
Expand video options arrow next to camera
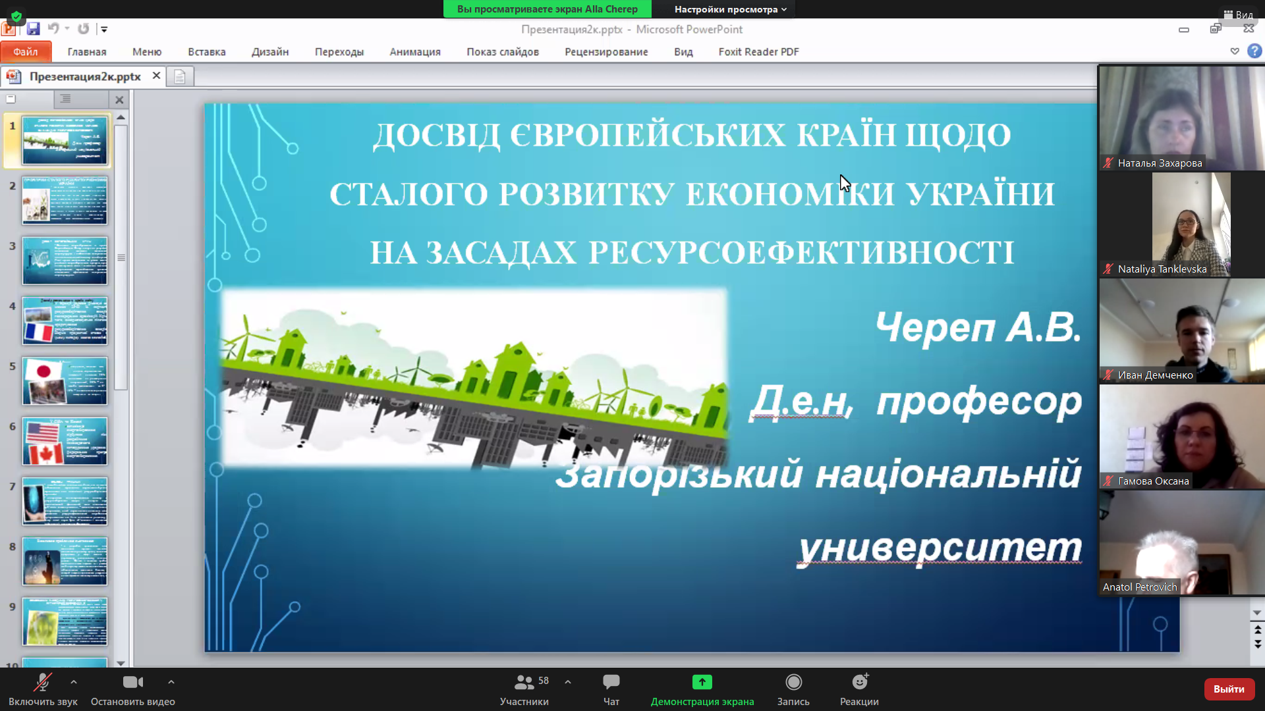(171, 682)
